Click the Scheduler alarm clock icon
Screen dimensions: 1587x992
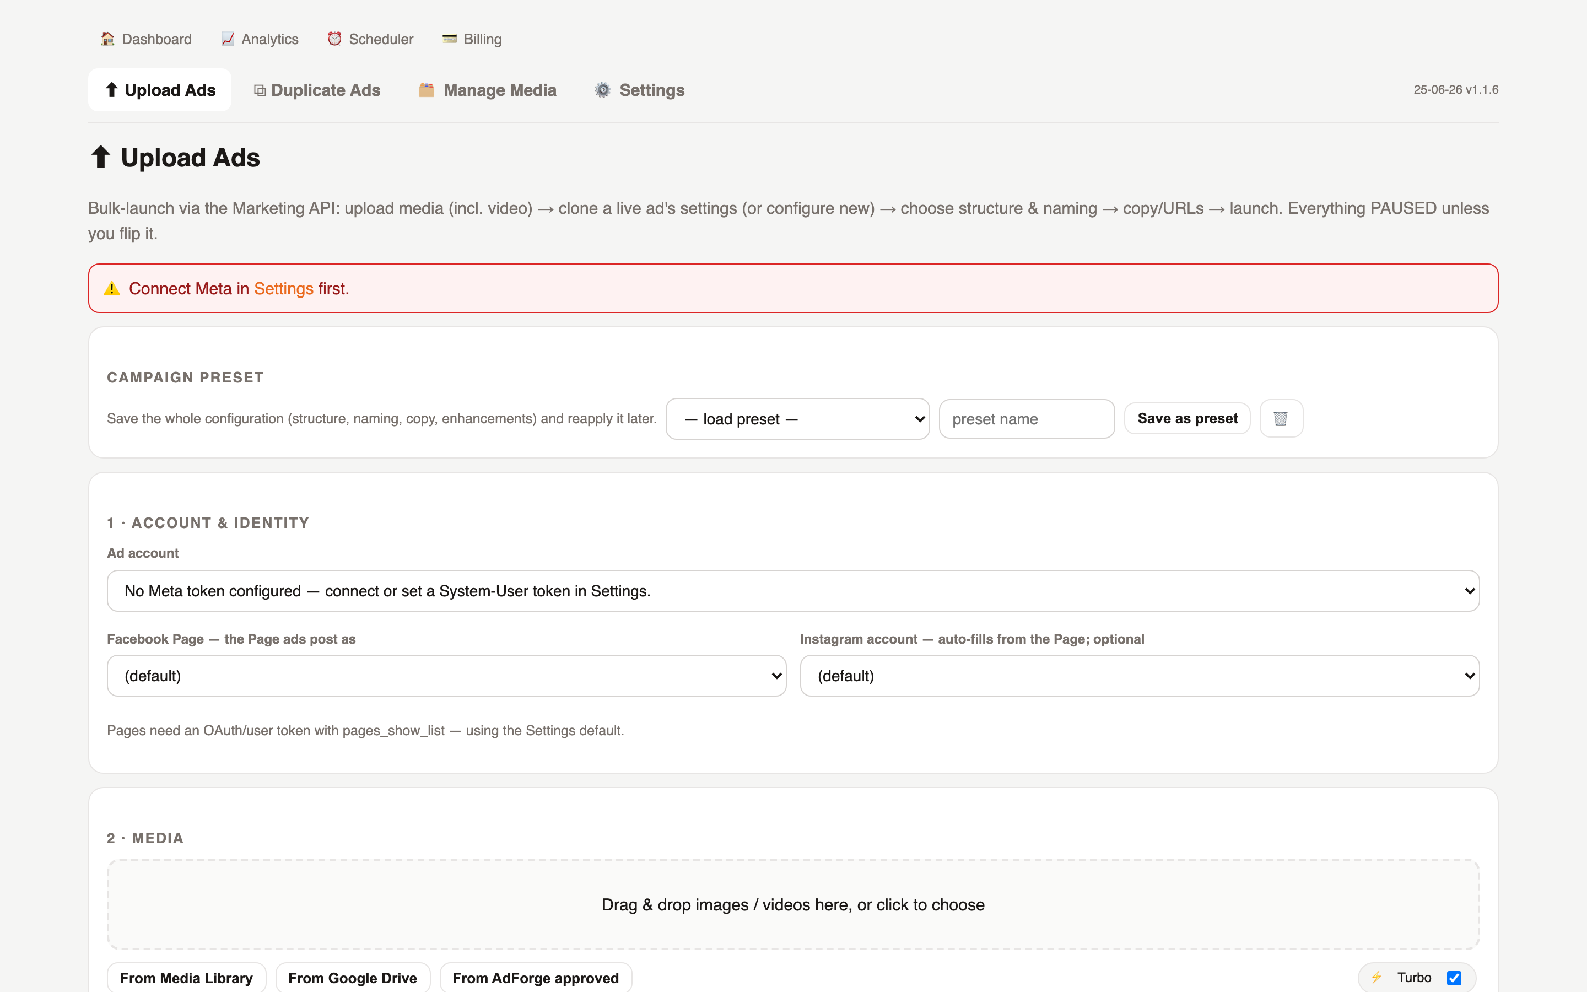[x=334, y=39]
